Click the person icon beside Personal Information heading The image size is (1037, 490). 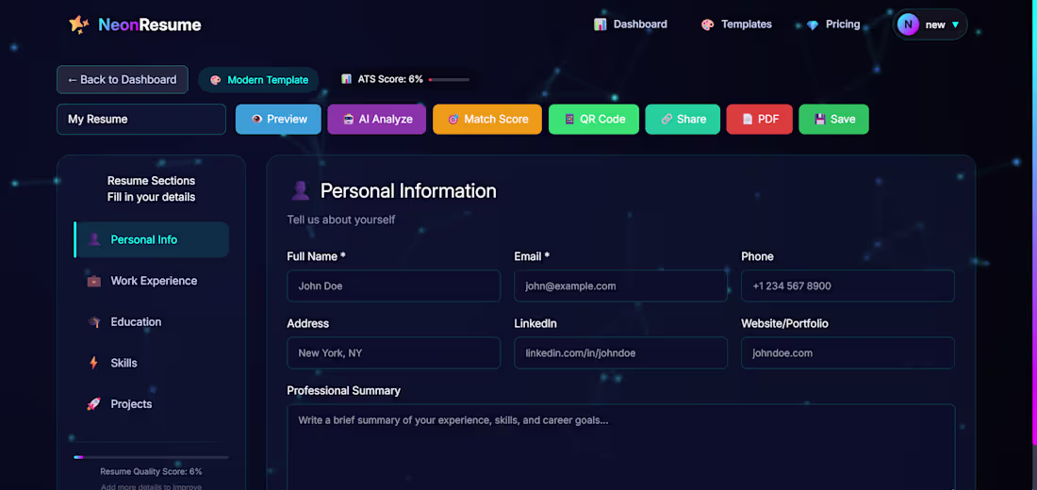pyautogui.click(x=300, y=191)
